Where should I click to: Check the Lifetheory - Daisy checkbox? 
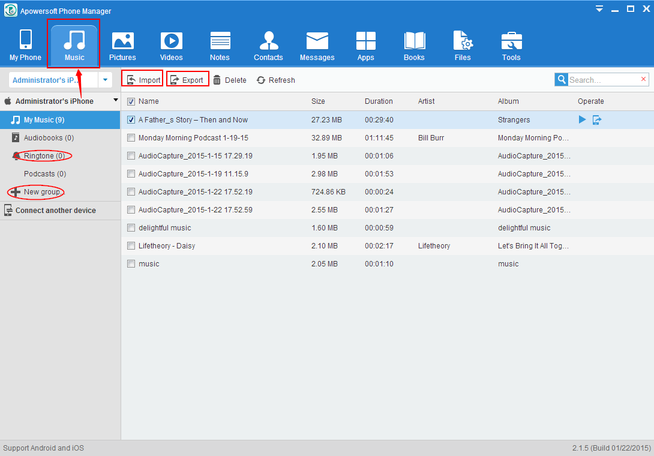(131, 246)
